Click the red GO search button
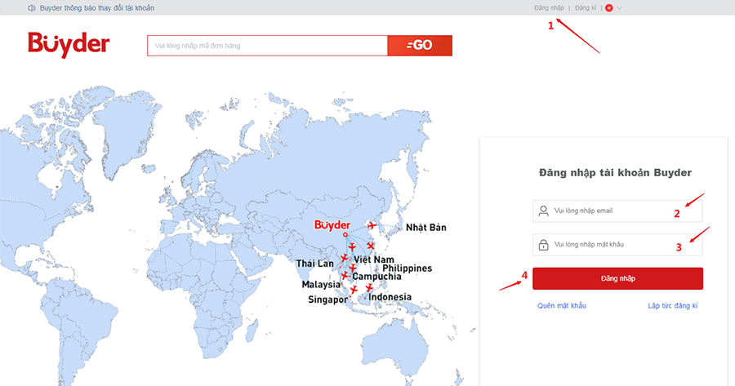 [x=420, y=46]
